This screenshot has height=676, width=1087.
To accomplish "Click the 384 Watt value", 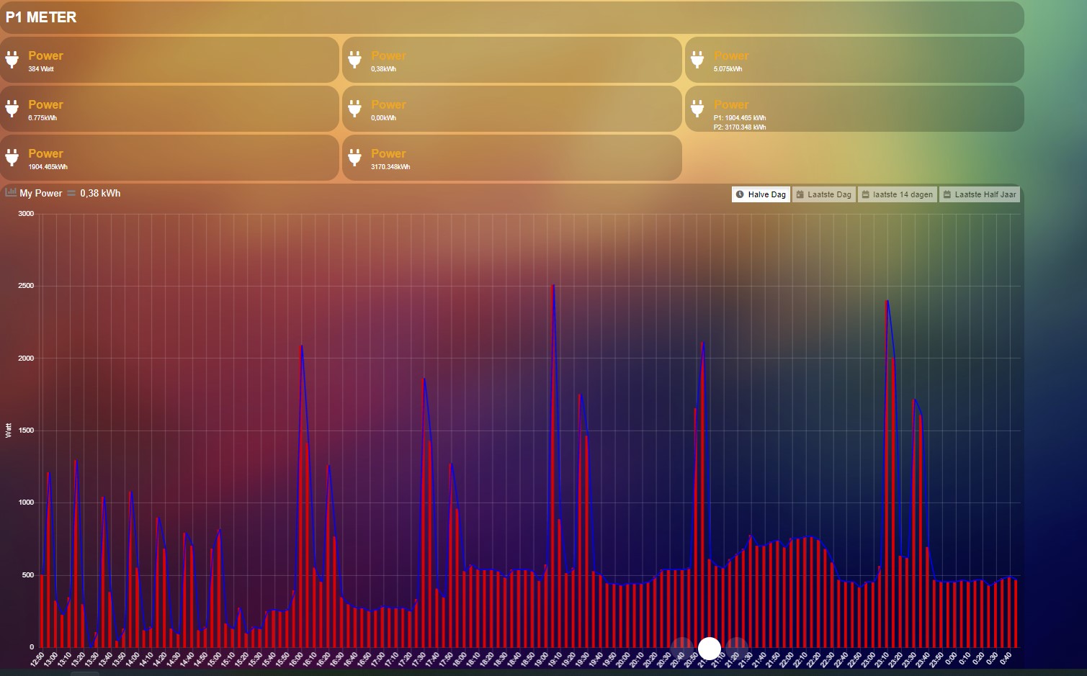I will click(41, 69).
